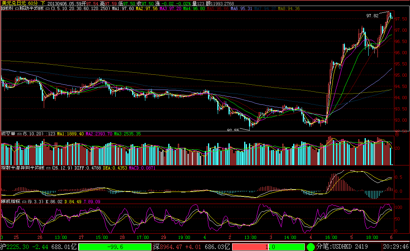Select the K线图 chart label
This screenshot has width=410, height=251.
tap(7, 8)
